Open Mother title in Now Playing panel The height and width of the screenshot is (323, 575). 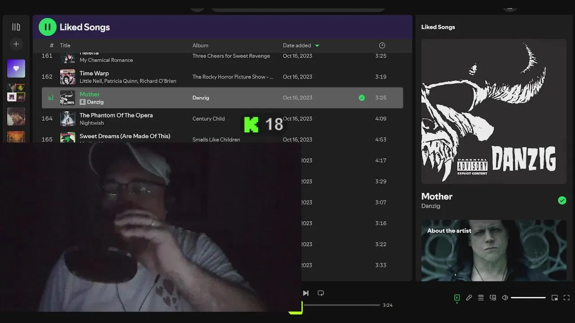coord(437,196)
